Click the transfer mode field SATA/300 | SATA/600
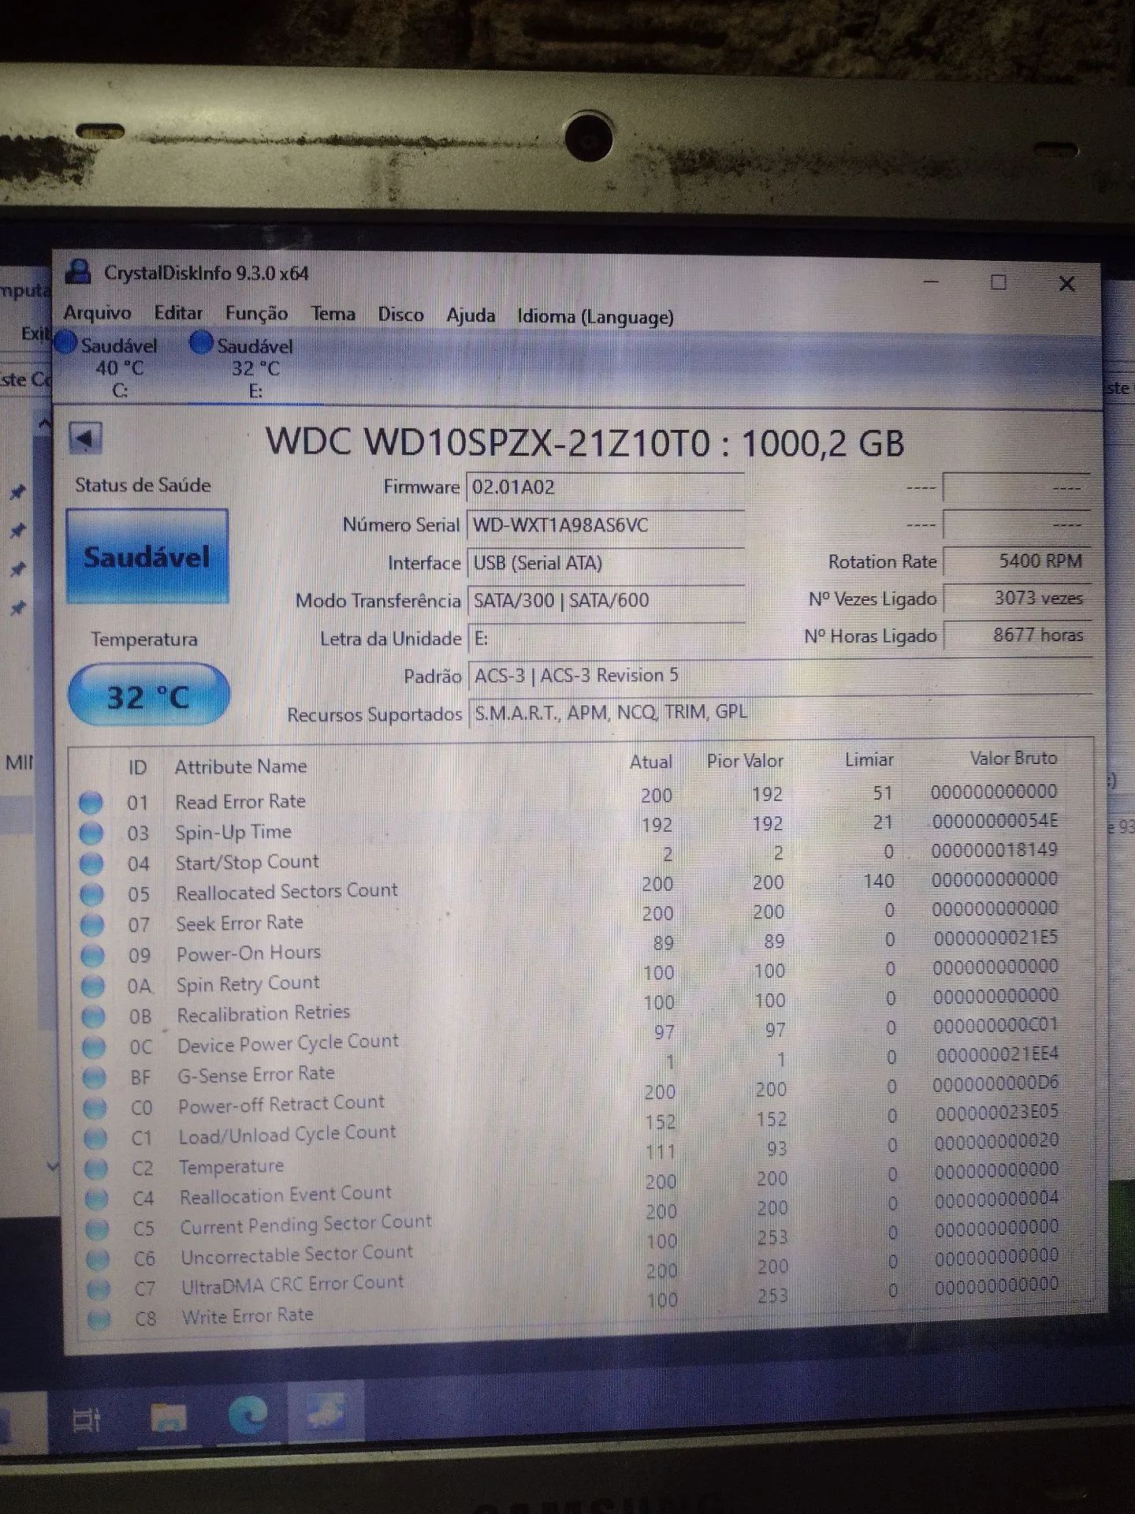The width and height of the screenshot is (1135, 1514). 606,601
